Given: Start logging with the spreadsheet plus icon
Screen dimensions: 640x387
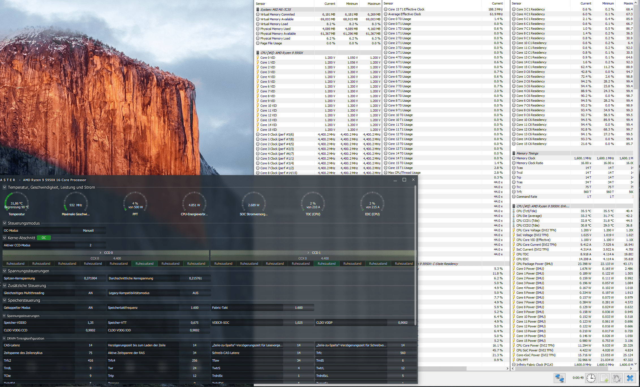Looking at the screenshot, I should (604, 378).
